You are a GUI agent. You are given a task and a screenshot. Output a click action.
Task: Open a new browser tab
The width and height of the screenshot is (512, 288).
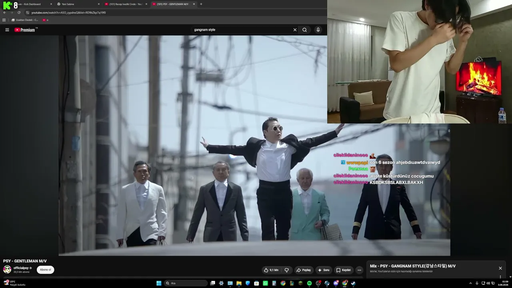click(x=201, y=4)
